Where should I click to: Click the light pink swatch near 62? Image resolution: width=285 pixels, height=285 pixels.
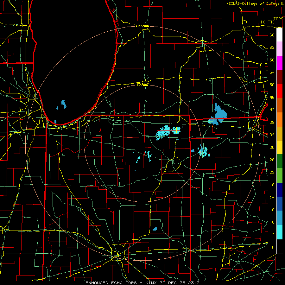point(280,48)
